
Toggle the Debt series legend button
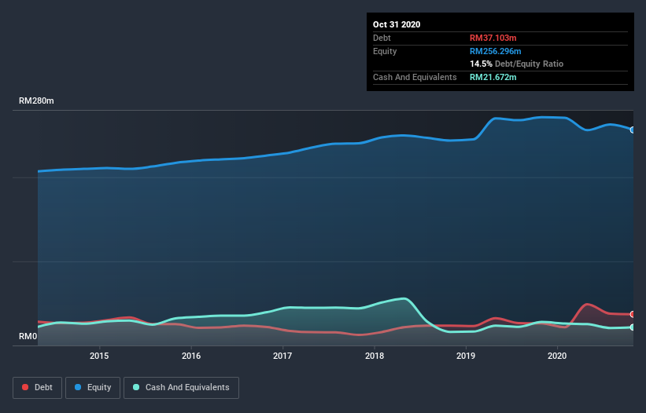pos(38,388)
